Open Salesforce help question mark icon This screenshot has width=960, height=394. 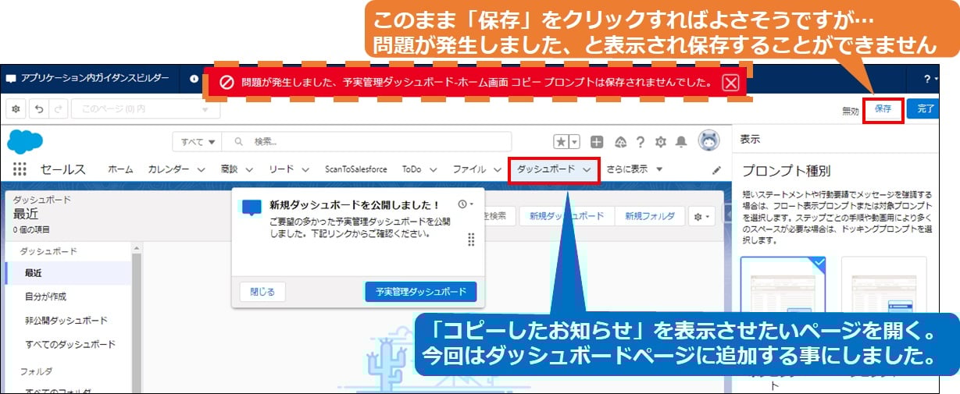click(x=641, y=142)
